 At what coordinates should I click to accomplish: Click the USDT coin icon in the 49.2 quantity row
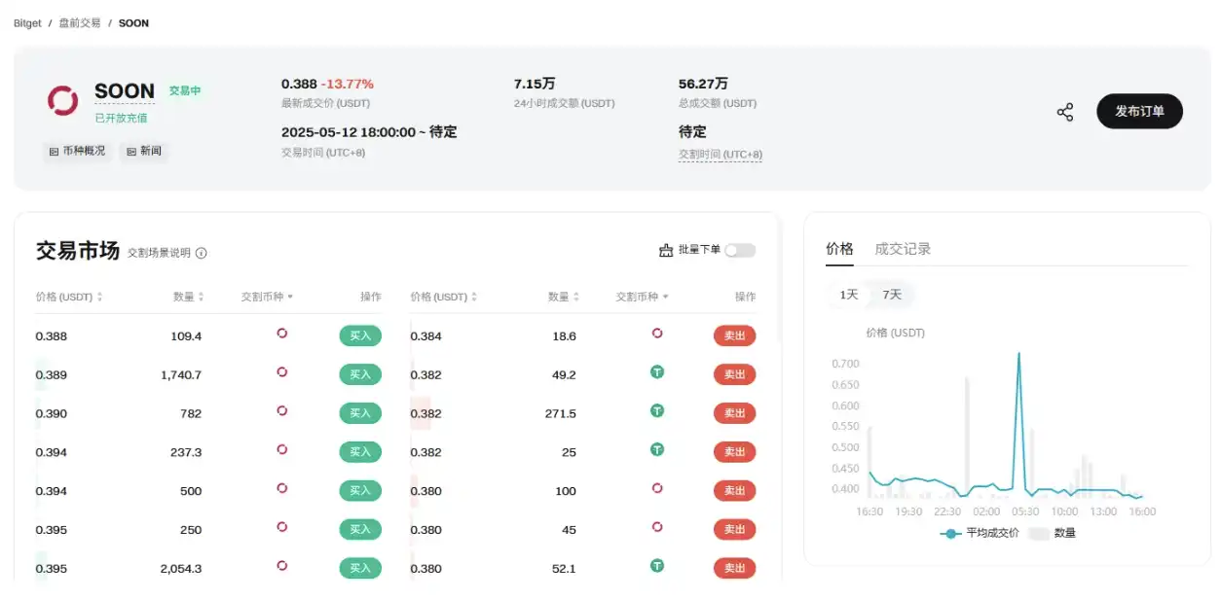657,372
